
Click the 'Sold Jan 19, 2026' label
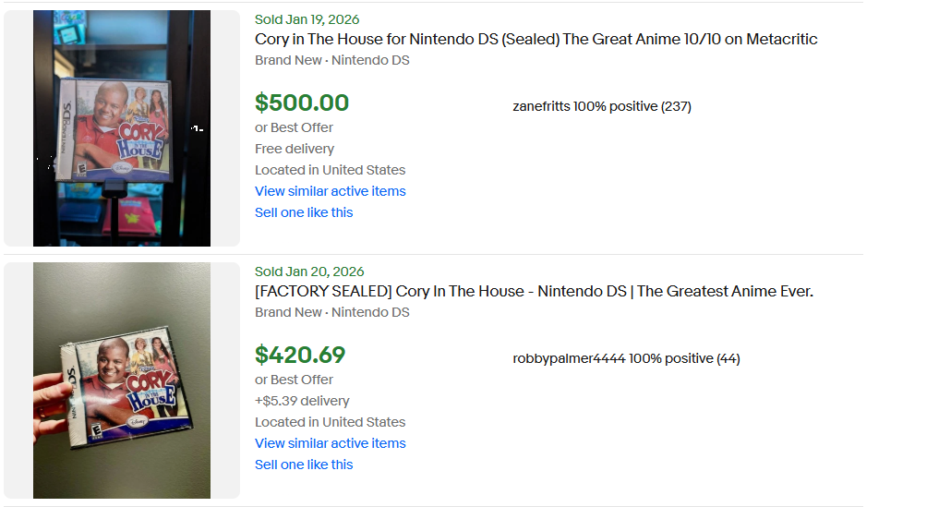click(x=307, y=19)
